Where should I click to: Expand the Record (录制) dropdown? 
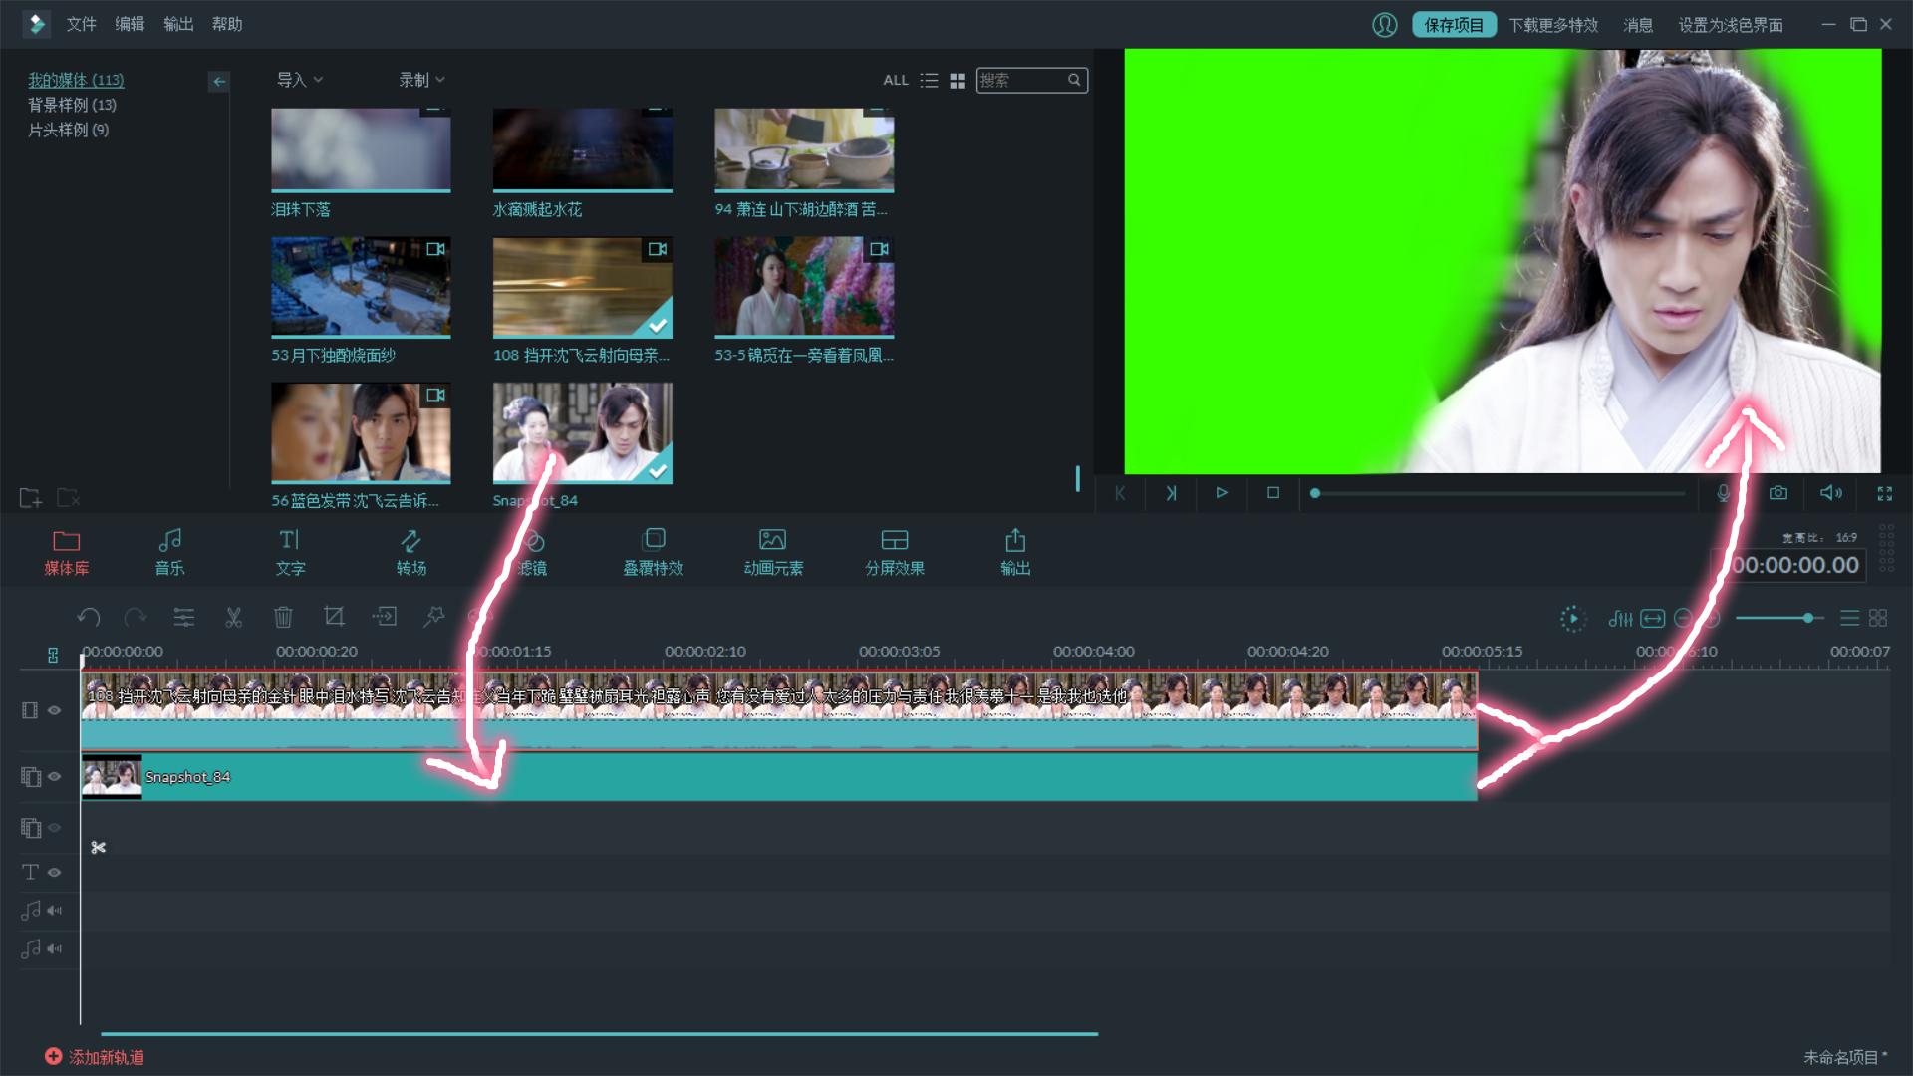421,80
